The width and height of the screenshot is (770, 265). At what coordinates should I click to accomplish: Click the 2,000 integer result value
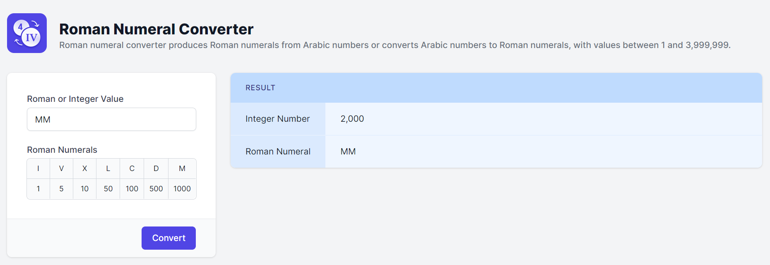[352, 119]
